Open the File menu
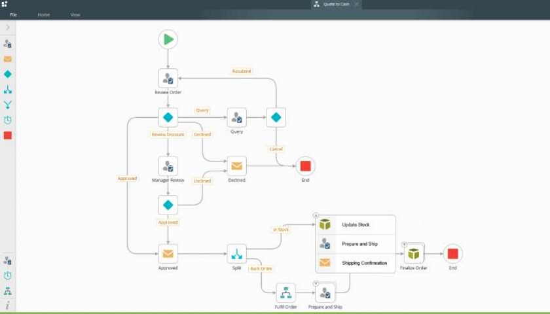 (x=14, y=14)
